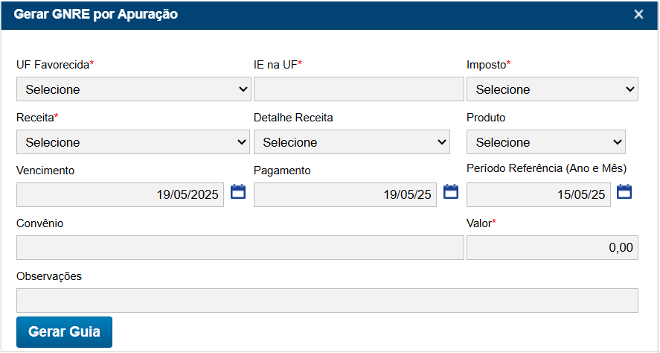The width and height of the screenshot is (660, 353).
Task: Click the dialog title Gerar GNRE por Apuração
Action: coord(96,14)
